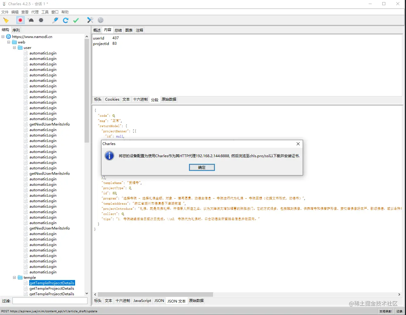This screenshot has width=406, height=315.
Task: Open the 文件 menu
Action: coord(5,12)
